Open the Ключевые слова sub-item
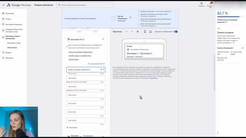Viewport: 246px width, 138px height. click(x=14, y=43)
